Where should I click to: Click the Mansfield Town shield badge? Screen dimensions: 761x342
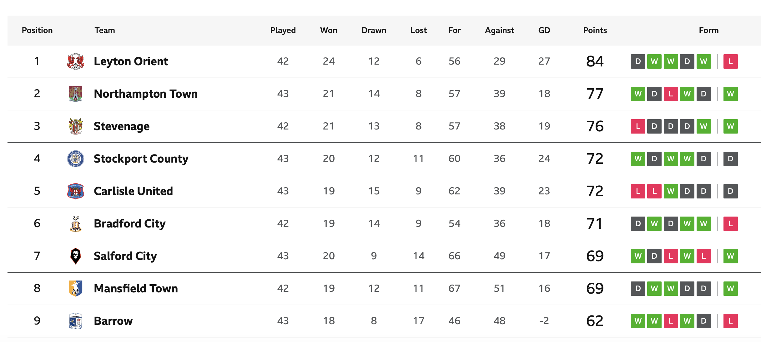coord(76,288)
